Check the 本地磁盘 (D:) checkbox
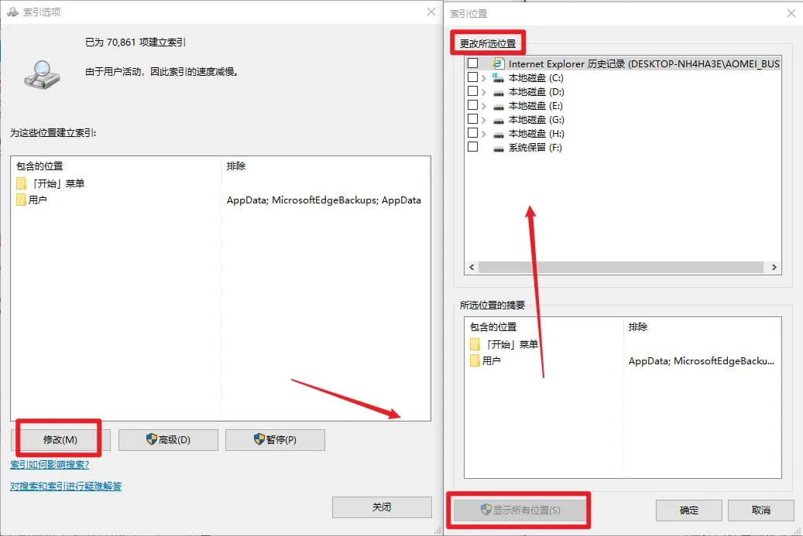803x536 pixels. (472, 91)
